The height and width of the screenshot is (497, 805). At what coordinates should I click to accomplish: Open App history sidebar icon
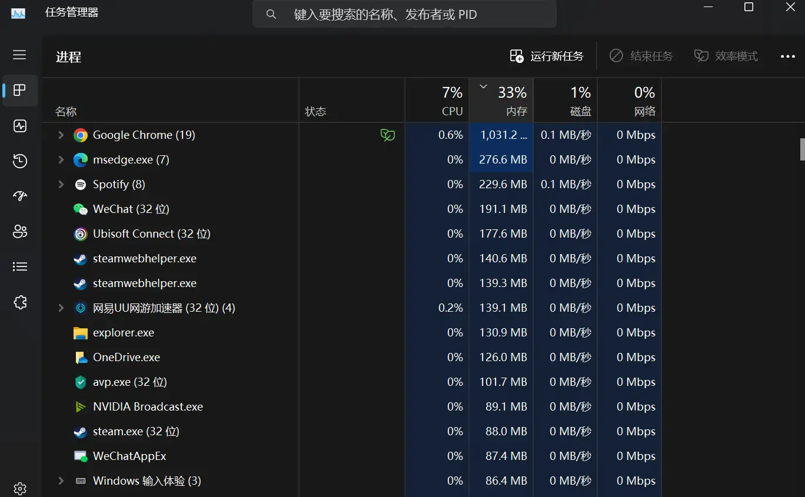pyautogui.click(x=20, y=161)
